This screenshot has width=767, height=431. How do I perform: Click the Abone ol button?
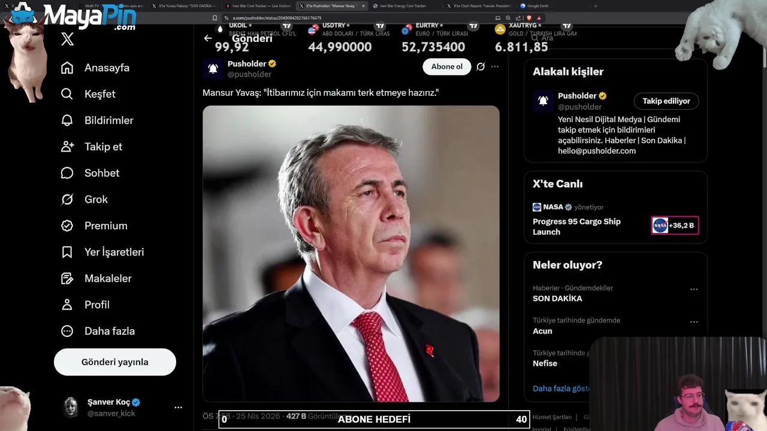point(447,66)
